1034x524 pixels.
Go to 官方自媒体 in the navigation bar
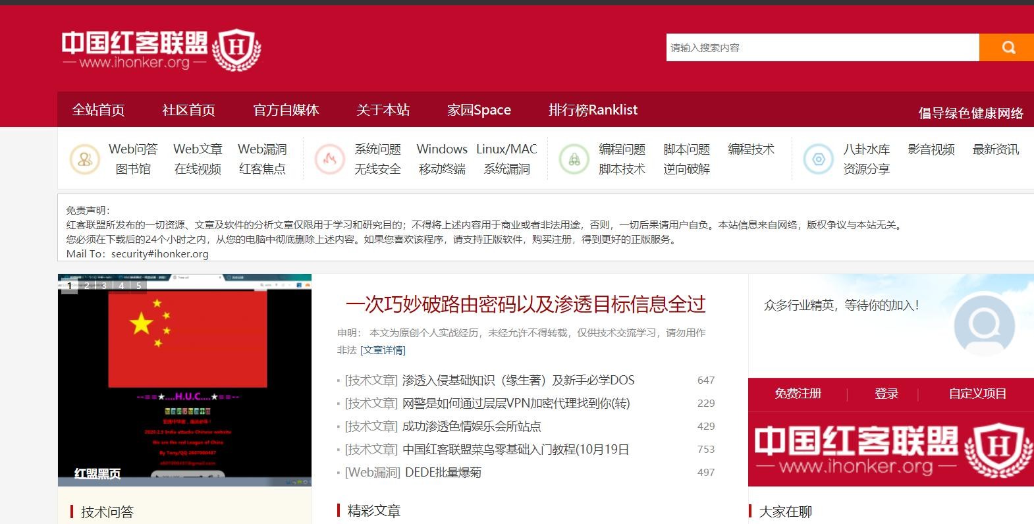pos(286,110)
